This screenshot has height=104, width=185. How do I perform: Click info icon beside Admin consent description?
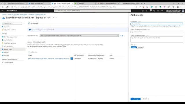148,35
